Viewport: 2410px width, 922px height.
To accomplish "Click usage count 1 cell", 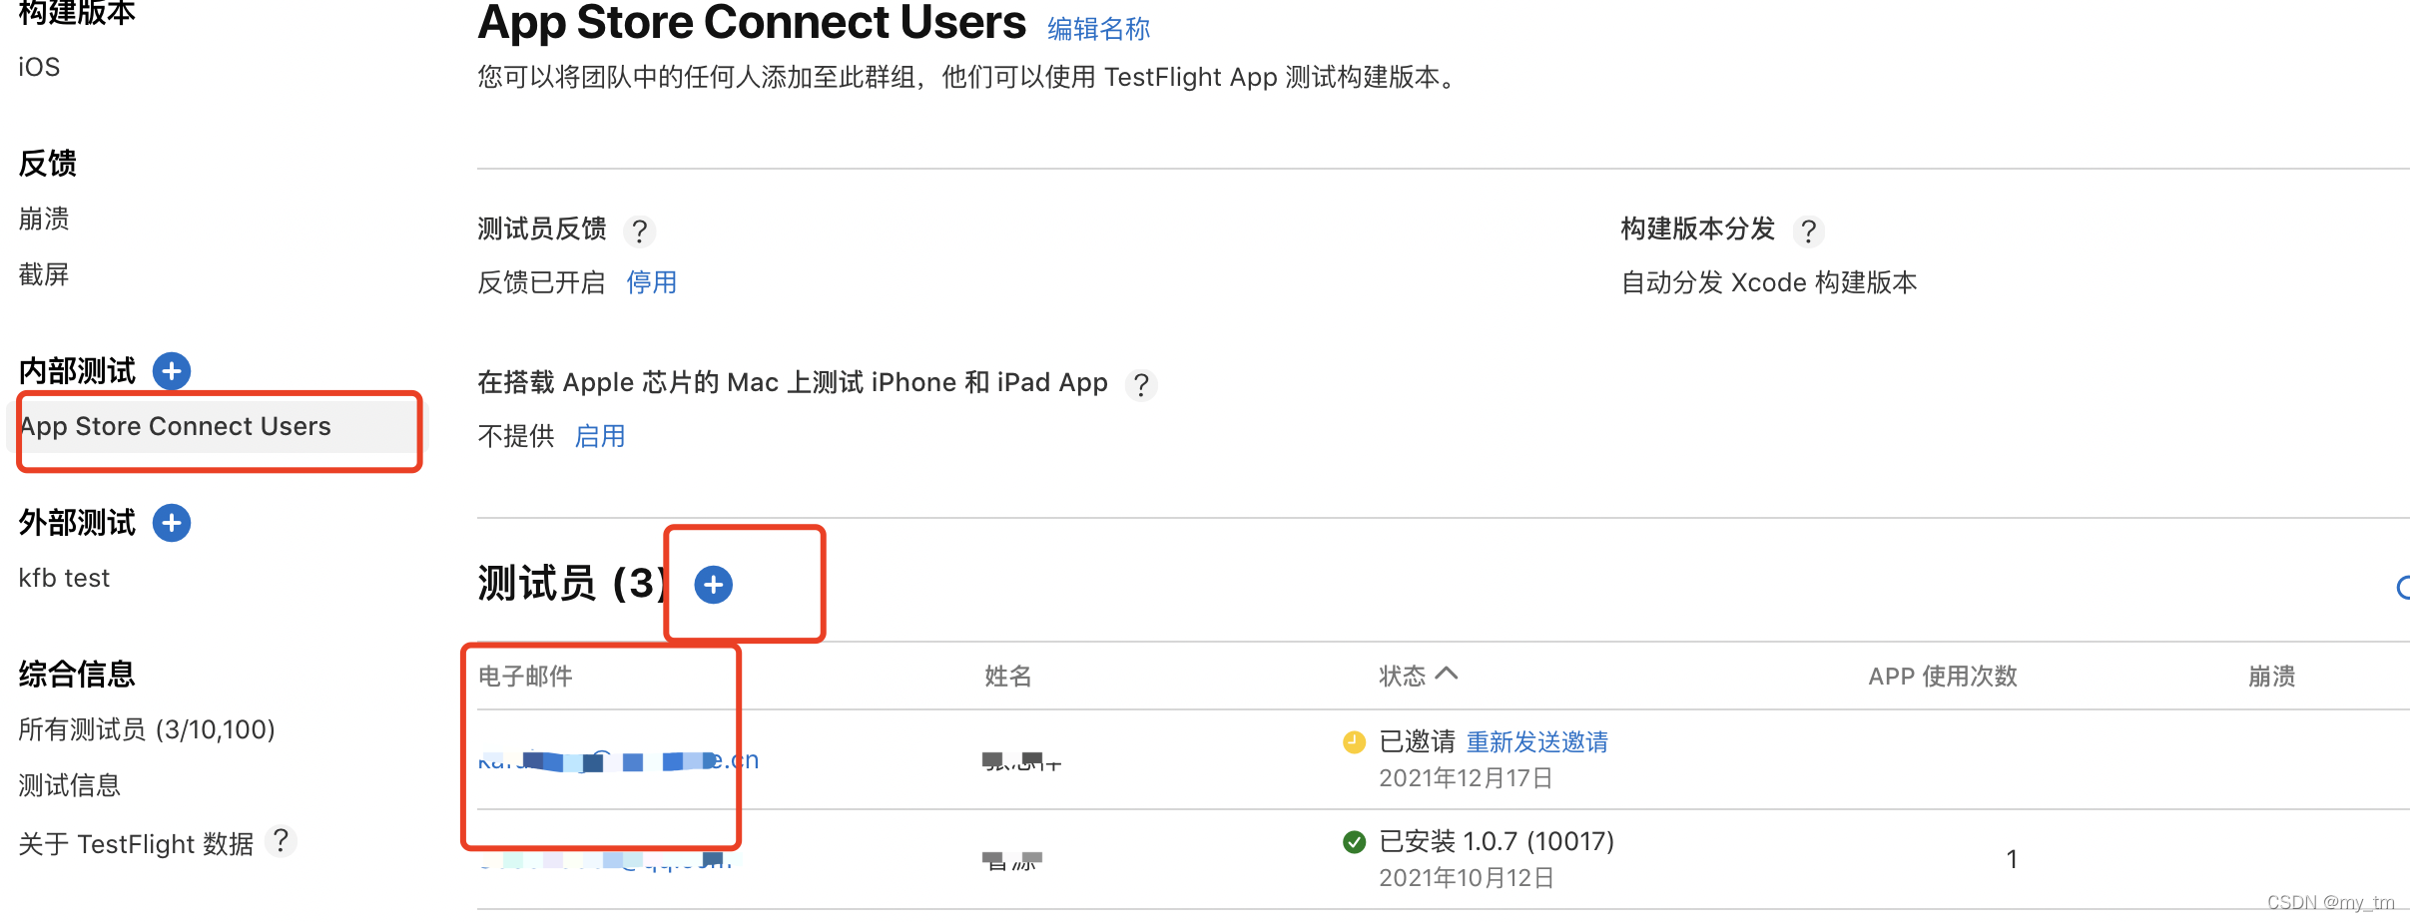I will 2012,859.
